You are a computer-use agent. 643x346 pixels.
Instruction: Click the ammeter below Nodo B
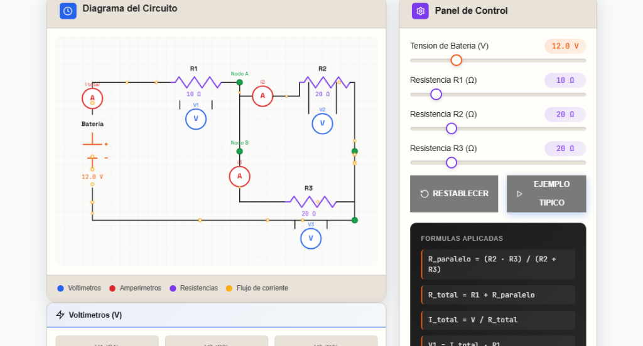[239, 177]
